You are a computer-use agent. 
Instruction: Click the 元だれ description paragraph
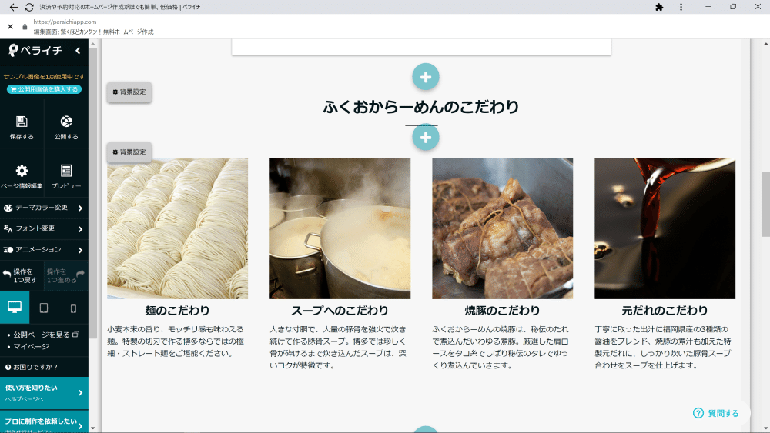click(x=664, y=347)
